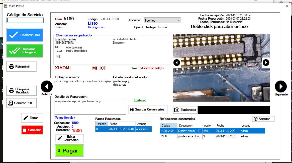Go to the Anterior service record
The height and width of the screenshot is (163, 292).
pyautogui.click(x=47, y=87)
